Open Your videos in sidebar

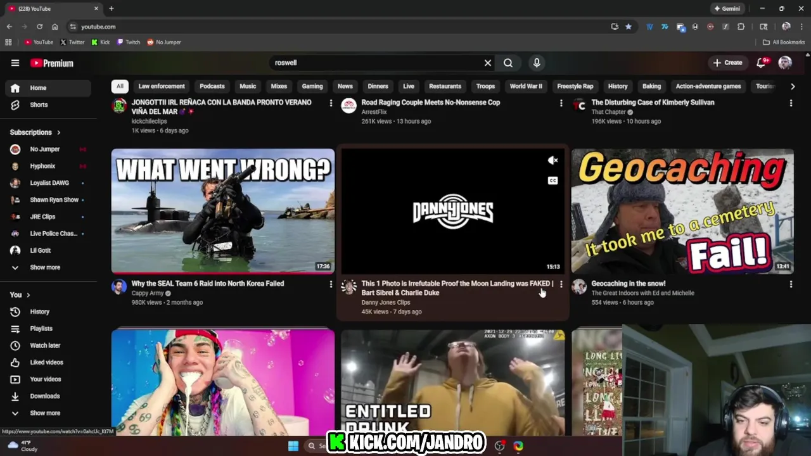48,379
